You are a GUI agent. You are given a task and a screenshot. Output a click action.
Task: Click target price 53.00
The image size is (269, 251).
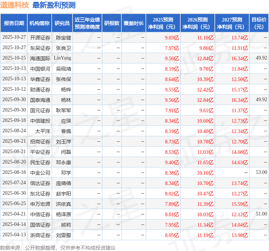[261, 172]
